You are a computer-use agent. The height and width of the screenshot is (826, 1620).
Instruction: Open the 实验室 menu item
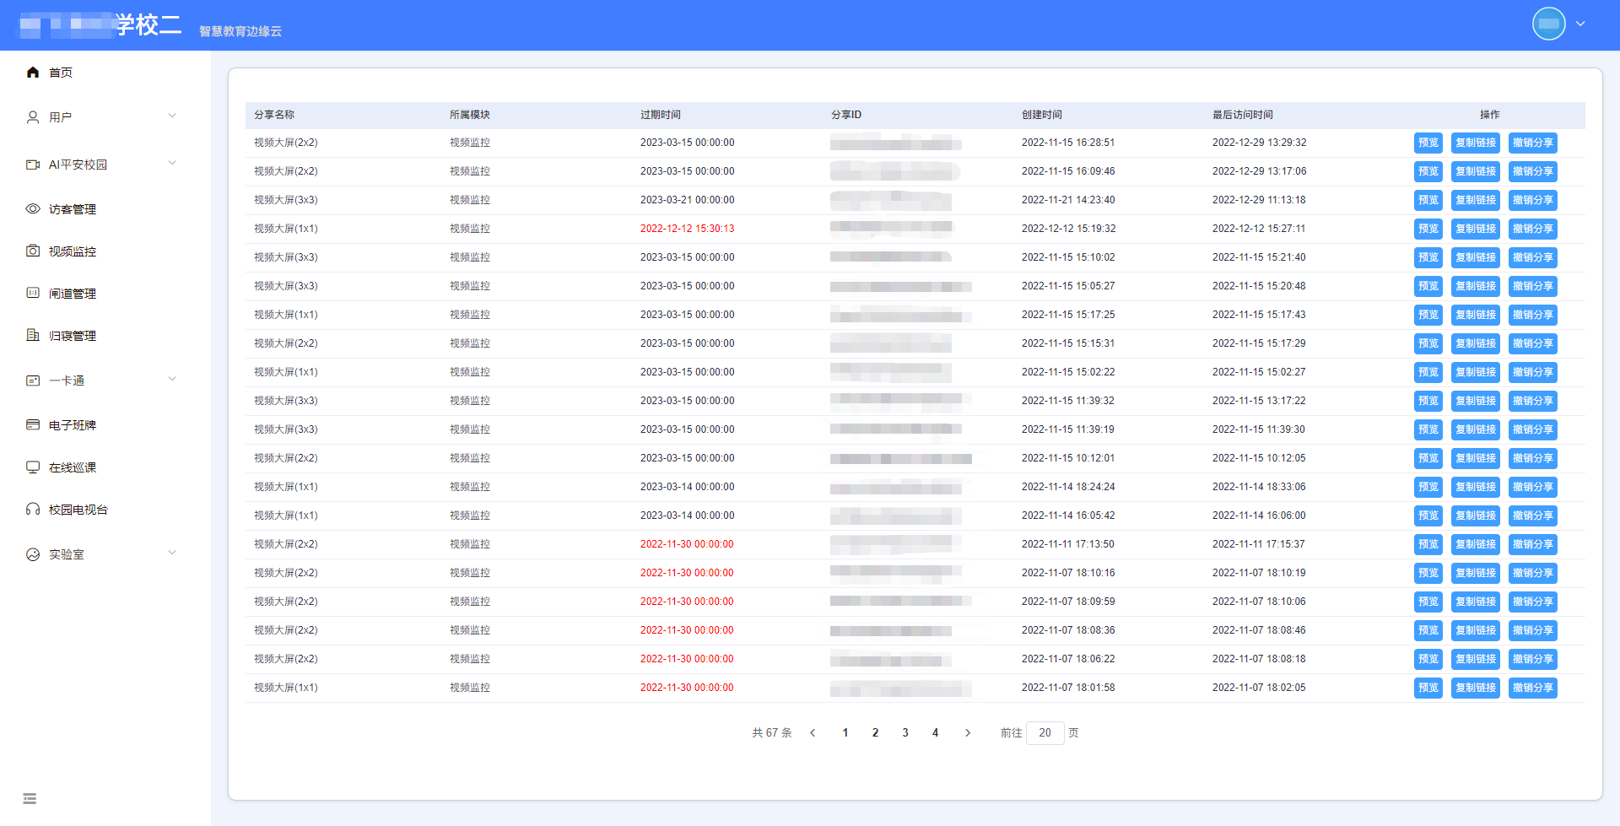click(67, 554)
